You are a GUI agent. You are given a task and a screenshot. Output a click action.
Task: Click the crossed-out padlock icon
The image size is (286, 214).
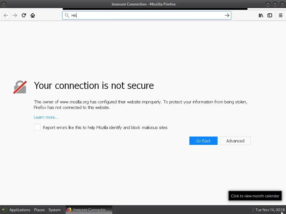click(20, 87)
